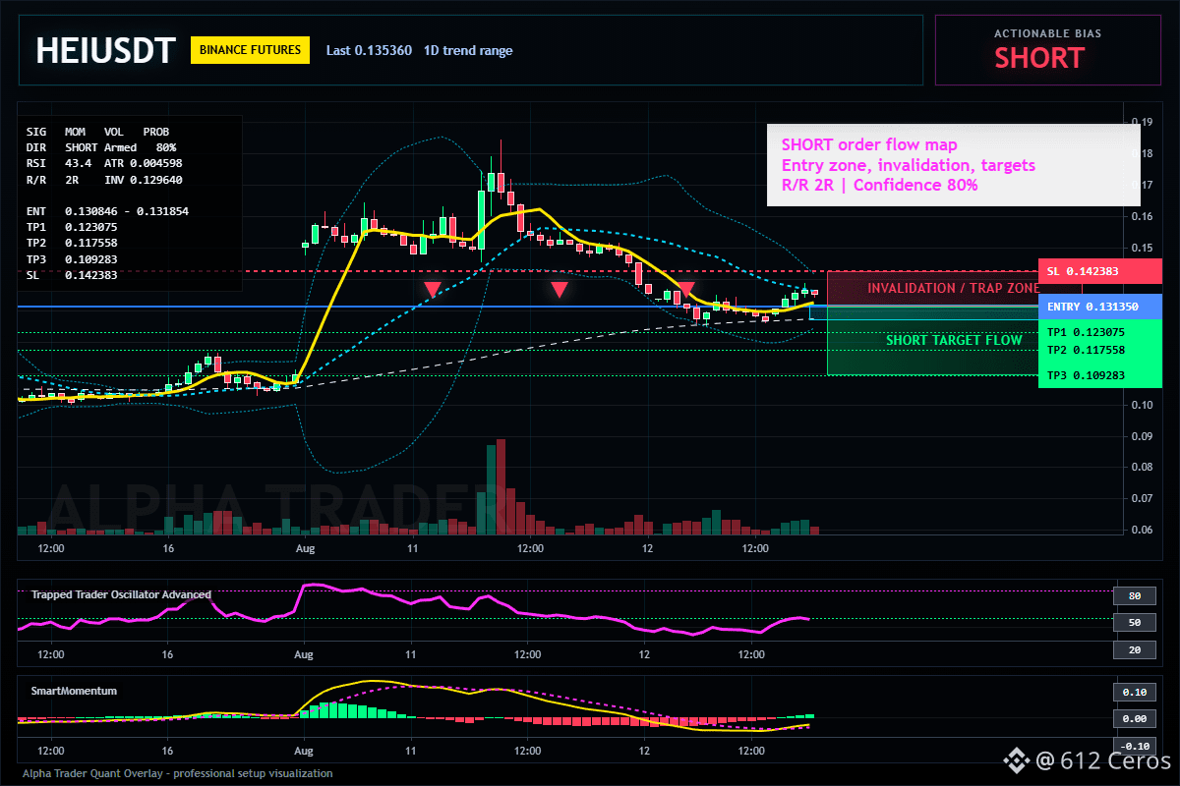Click the SHORT TARGET FLOW zone label
1180x786 pixels.
954,341
